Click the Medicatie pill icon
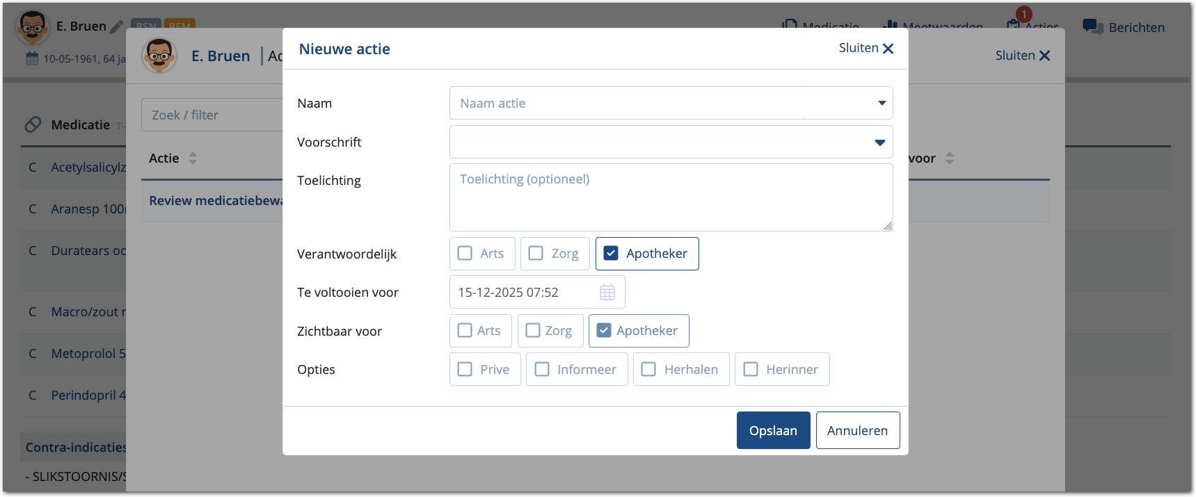 [33, 124]
